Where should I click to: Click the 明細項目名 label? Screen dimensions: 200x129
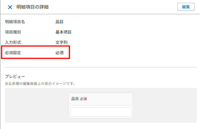15,22
